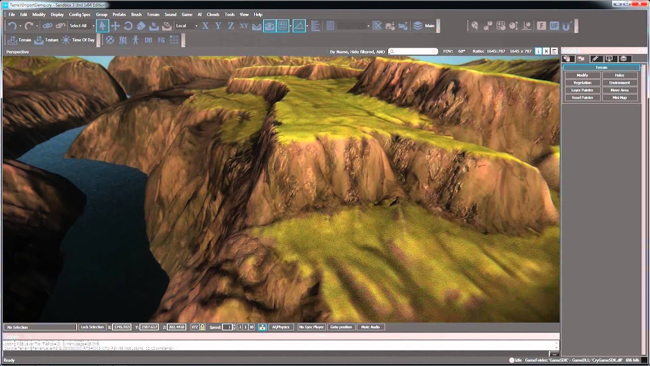Lock movement to the X axis

click(206, 25)
